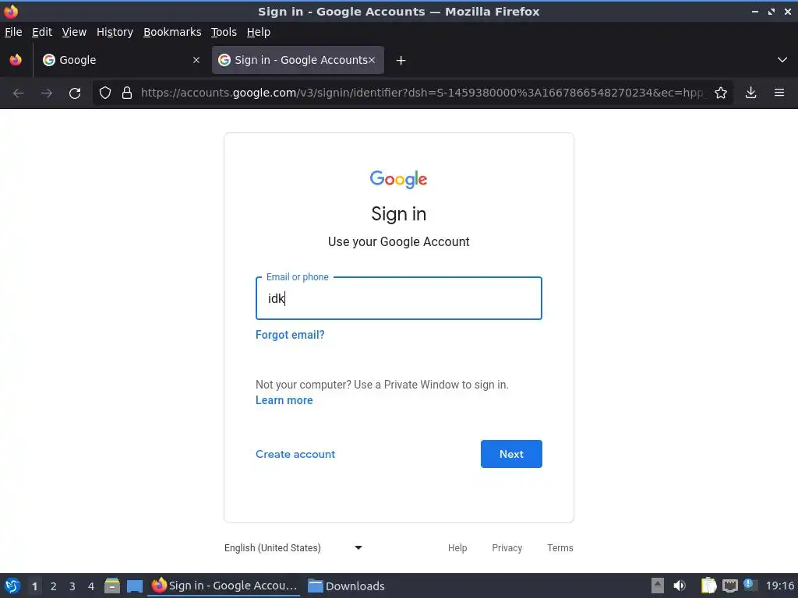The image size is (798, 598).
Task: Close the Sign in - Google Accounts tab
Action: [x=372, y=60]
